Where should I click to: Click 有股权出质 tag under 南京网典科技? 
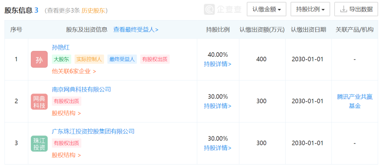(x=66, y=102)
